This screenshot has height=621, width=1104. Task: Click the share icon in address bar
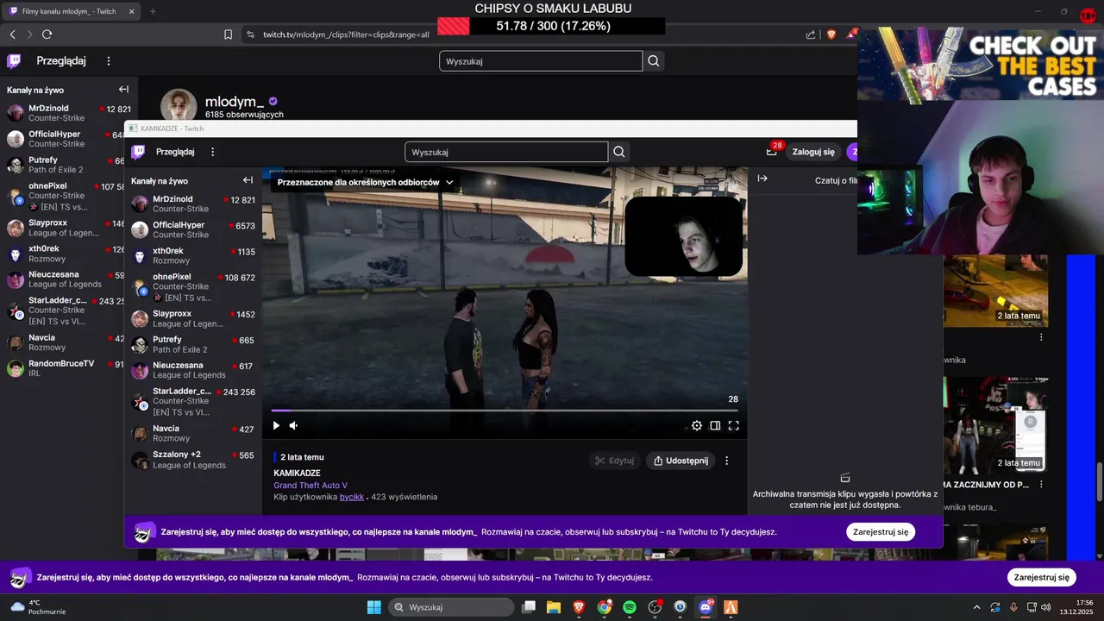(x=811, y=34)
